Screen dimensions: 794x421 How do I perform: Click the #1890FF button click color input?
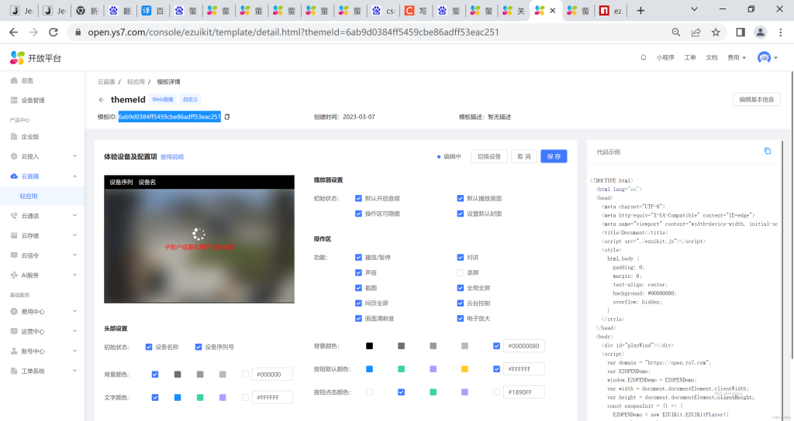pos(524,392)
